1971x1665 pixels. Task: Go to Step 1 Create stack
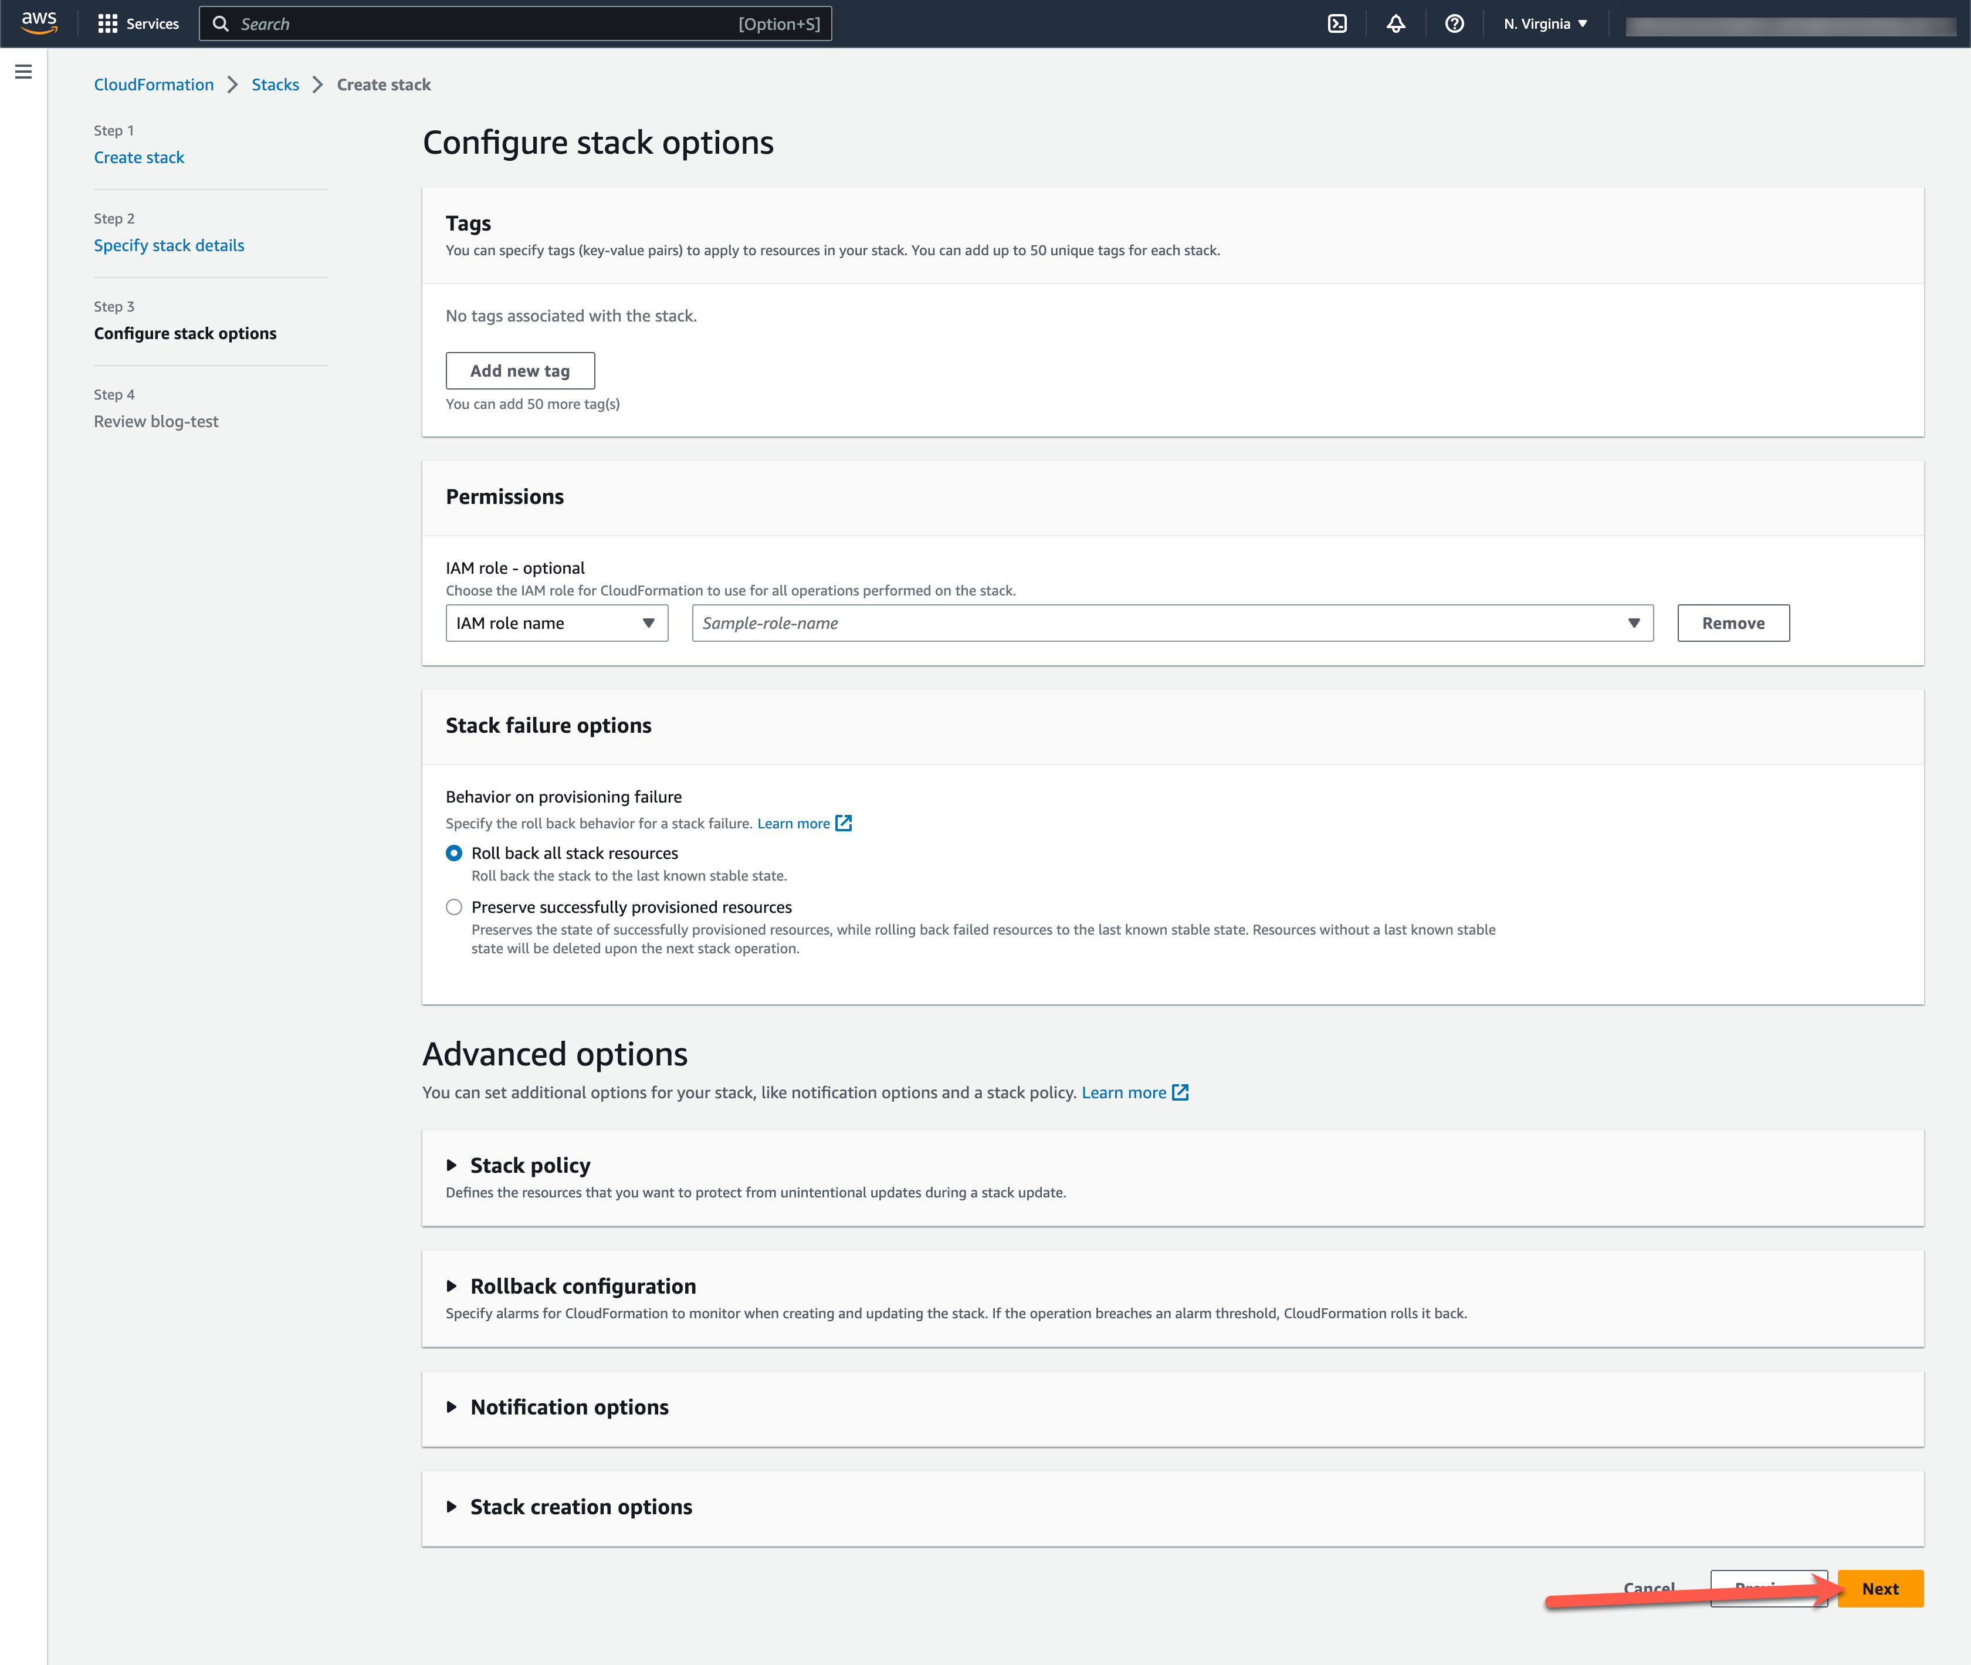138,158
